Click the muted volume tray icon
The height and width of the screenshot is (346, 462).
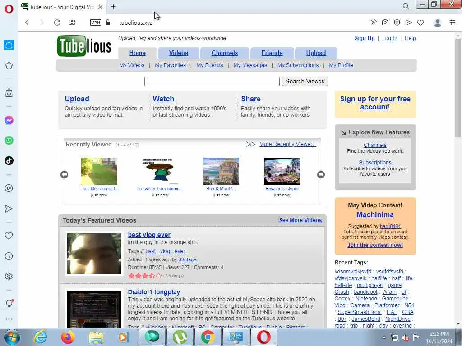pos(406,338)
